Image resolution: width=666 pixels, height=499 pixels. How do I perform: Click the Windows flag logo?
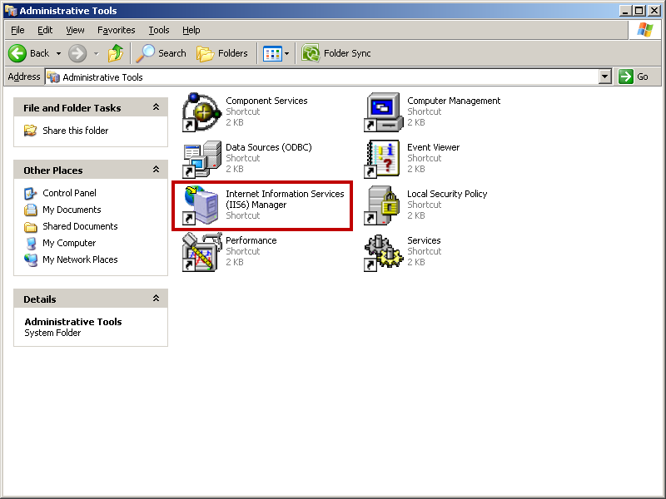click(644, 30)
